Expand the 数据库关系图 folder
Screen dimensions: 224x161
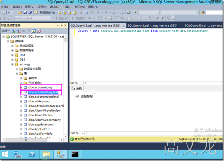(17, 69)
